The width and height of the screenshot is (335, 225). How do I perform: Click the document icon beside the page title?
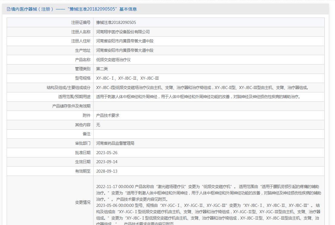pyautogui.click(x=8, y=9)
